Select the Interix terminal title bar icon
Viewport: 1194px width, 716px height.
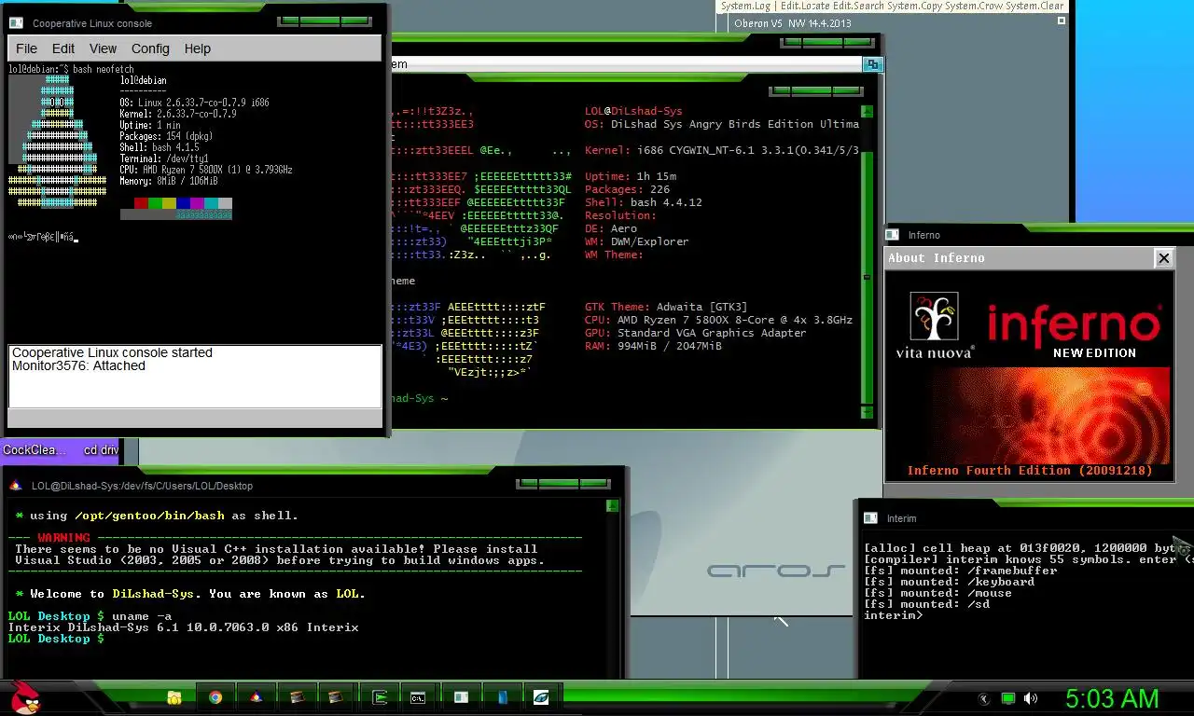tap(16, 485)
